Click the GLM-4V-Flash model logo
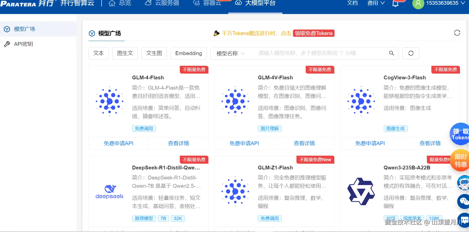Viewport: 469px width, 232px height. tap(235, 101)
